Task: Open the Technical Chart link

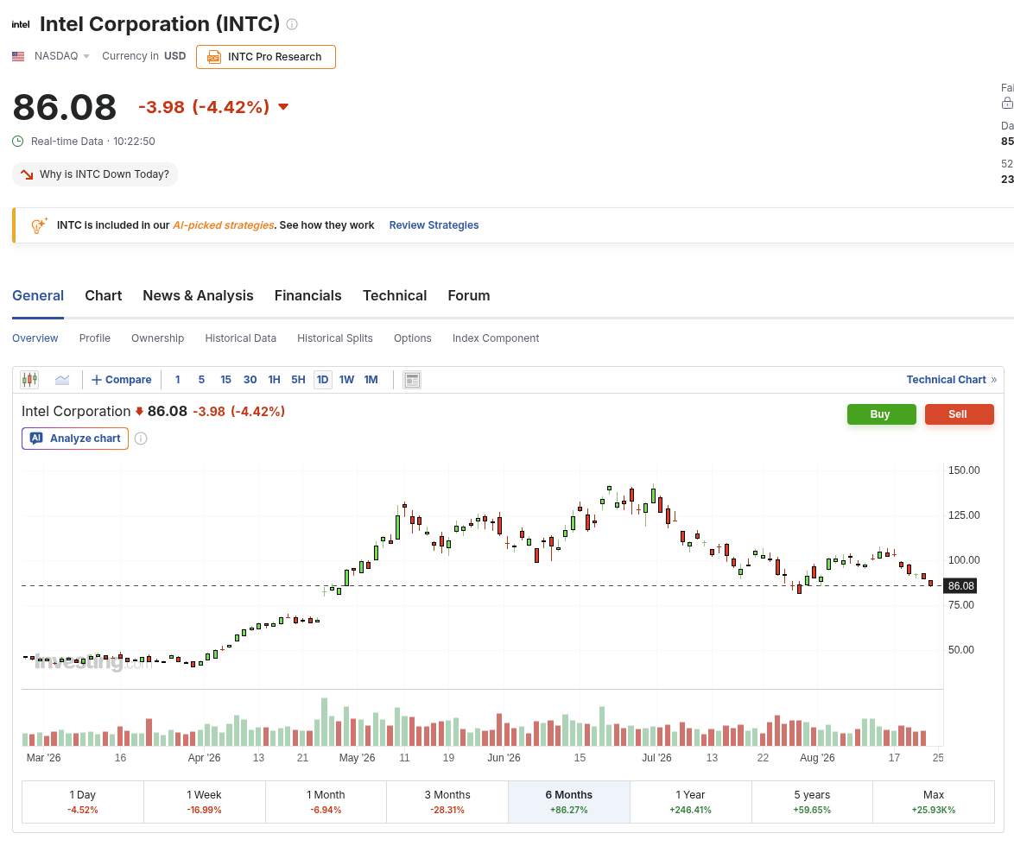Action: tap(951, 380)
